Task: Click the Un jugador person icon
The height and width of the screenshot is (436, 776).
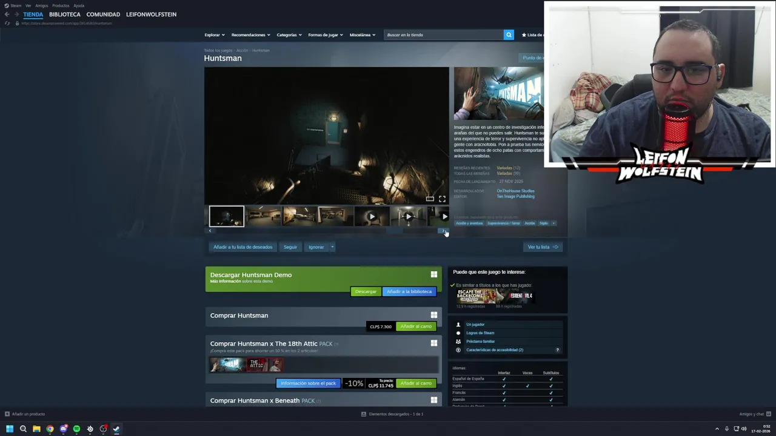Action: pos(458,325)
